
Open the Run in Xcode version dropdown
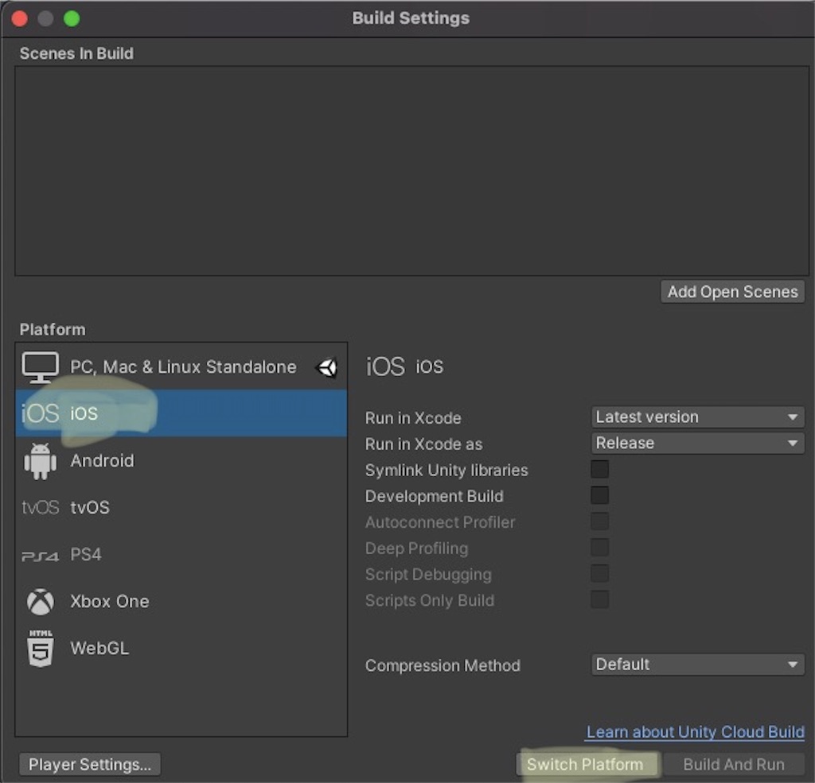coord(697,417)
